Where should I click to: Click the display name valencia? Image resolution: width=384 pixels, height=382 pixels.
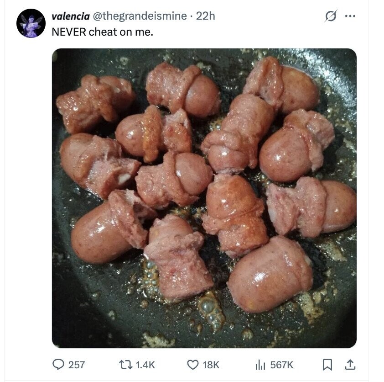point(71,16)
